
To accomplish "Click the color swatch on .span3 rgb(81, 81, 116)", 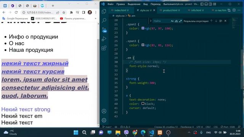I will (143, 45).
